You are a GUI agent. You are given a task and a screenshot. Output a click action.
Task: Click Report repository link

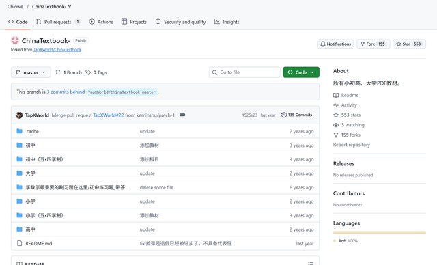pyautogui.click(x=352, y=145)
